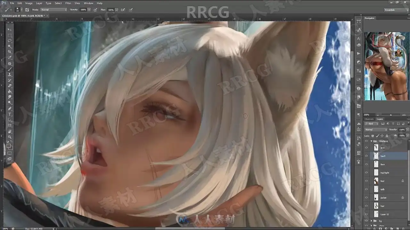Hide the hairll layer
410x230 pixels.
point(366,156)
